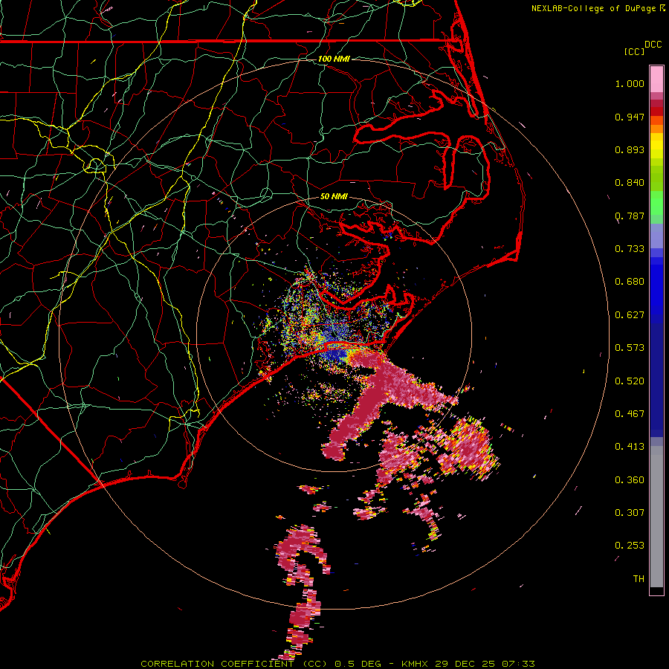This screenshot has height=669, width=669.
Task: Click the 0.573 legend value
Action: [x=630, y=348]
